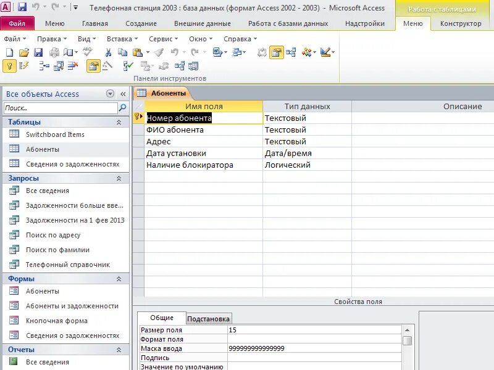Click the search magnifier in navigation pane
The height and width of the screenshot is (370, 494).
click(122, 108)
